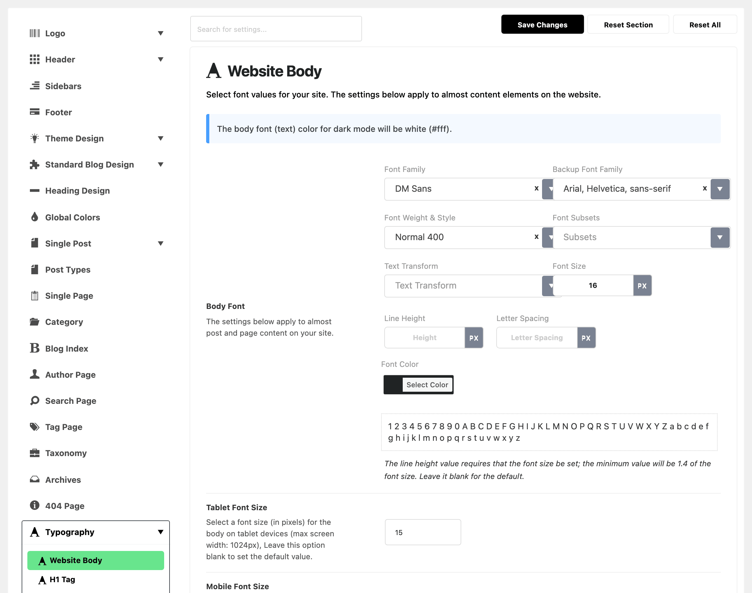Click the Archives inbox icon

click(35, 479)
